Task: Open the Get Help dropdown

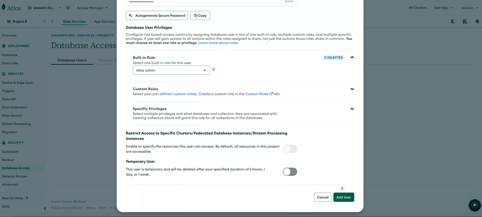Action: 443,8
